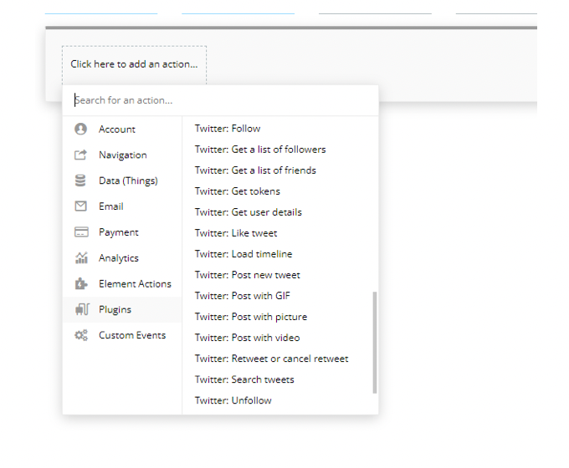
Task: Click the Payment credit card icon
Action: tap(81, 232)
